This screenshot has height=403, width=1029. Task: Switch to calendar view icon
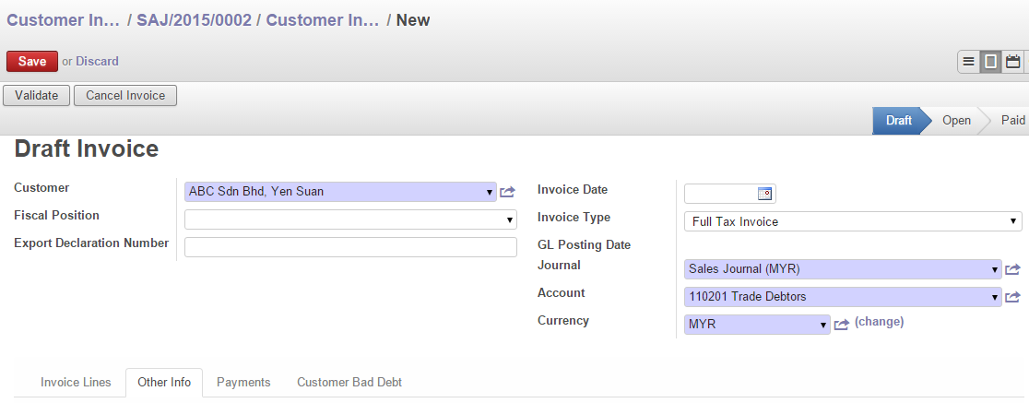(1012, 63)
